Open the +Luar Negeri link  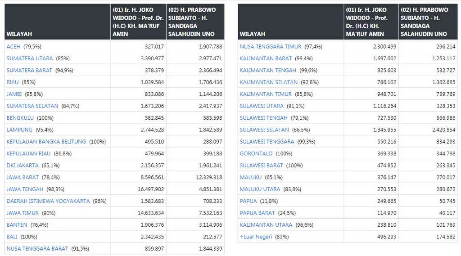point(256,237)
